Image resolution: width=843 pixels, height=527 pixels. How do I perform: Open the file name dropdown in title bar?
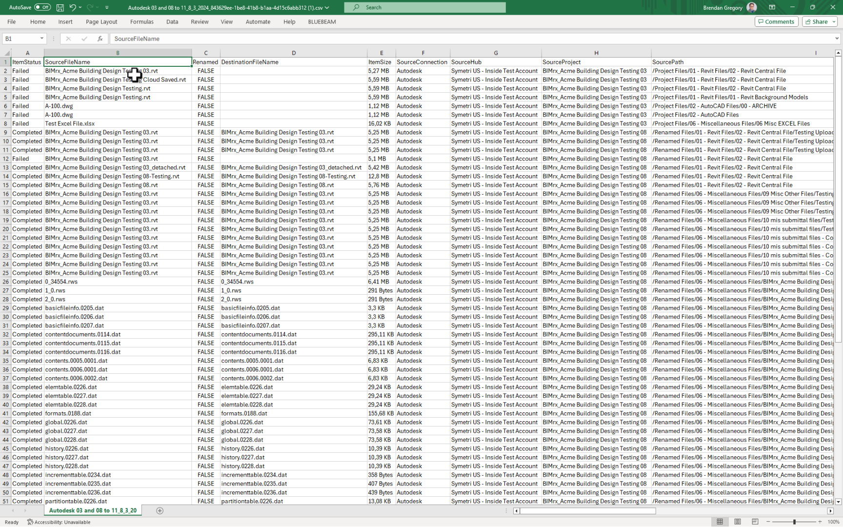(x=327, y=7)
